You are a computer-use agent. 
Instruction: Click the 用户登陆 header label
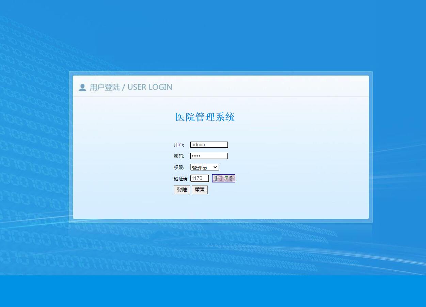point(105,87)
